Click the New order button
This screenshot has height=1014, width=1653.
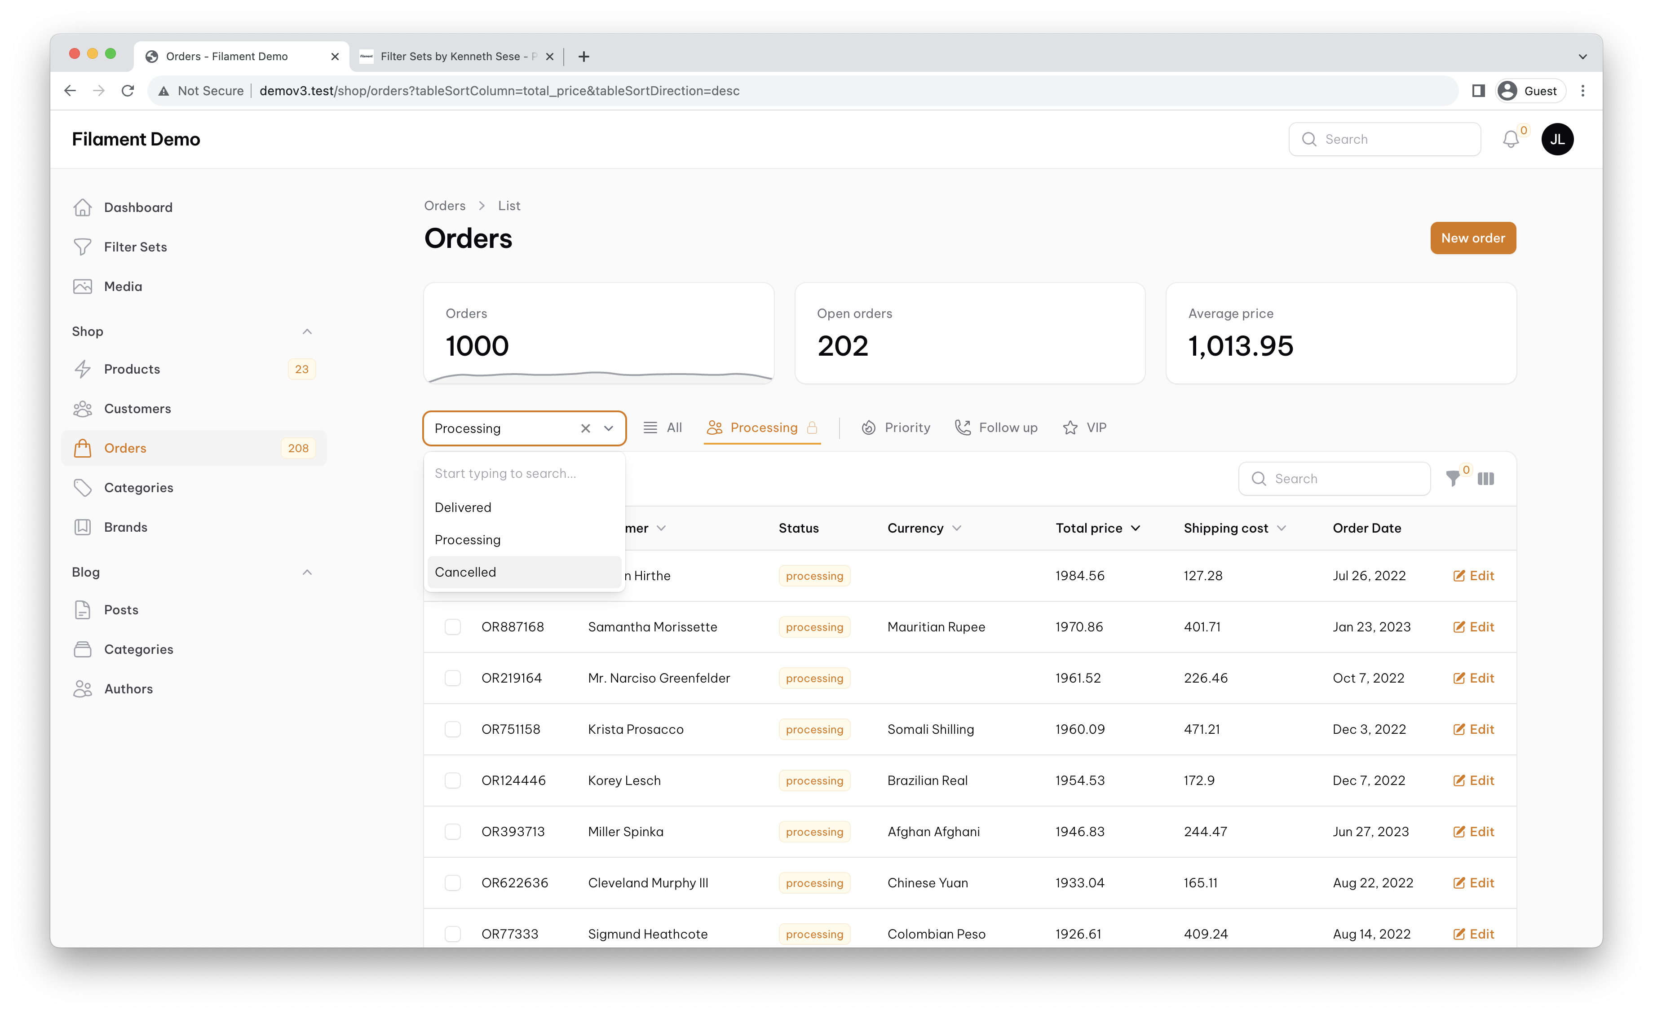point(1472,238)
